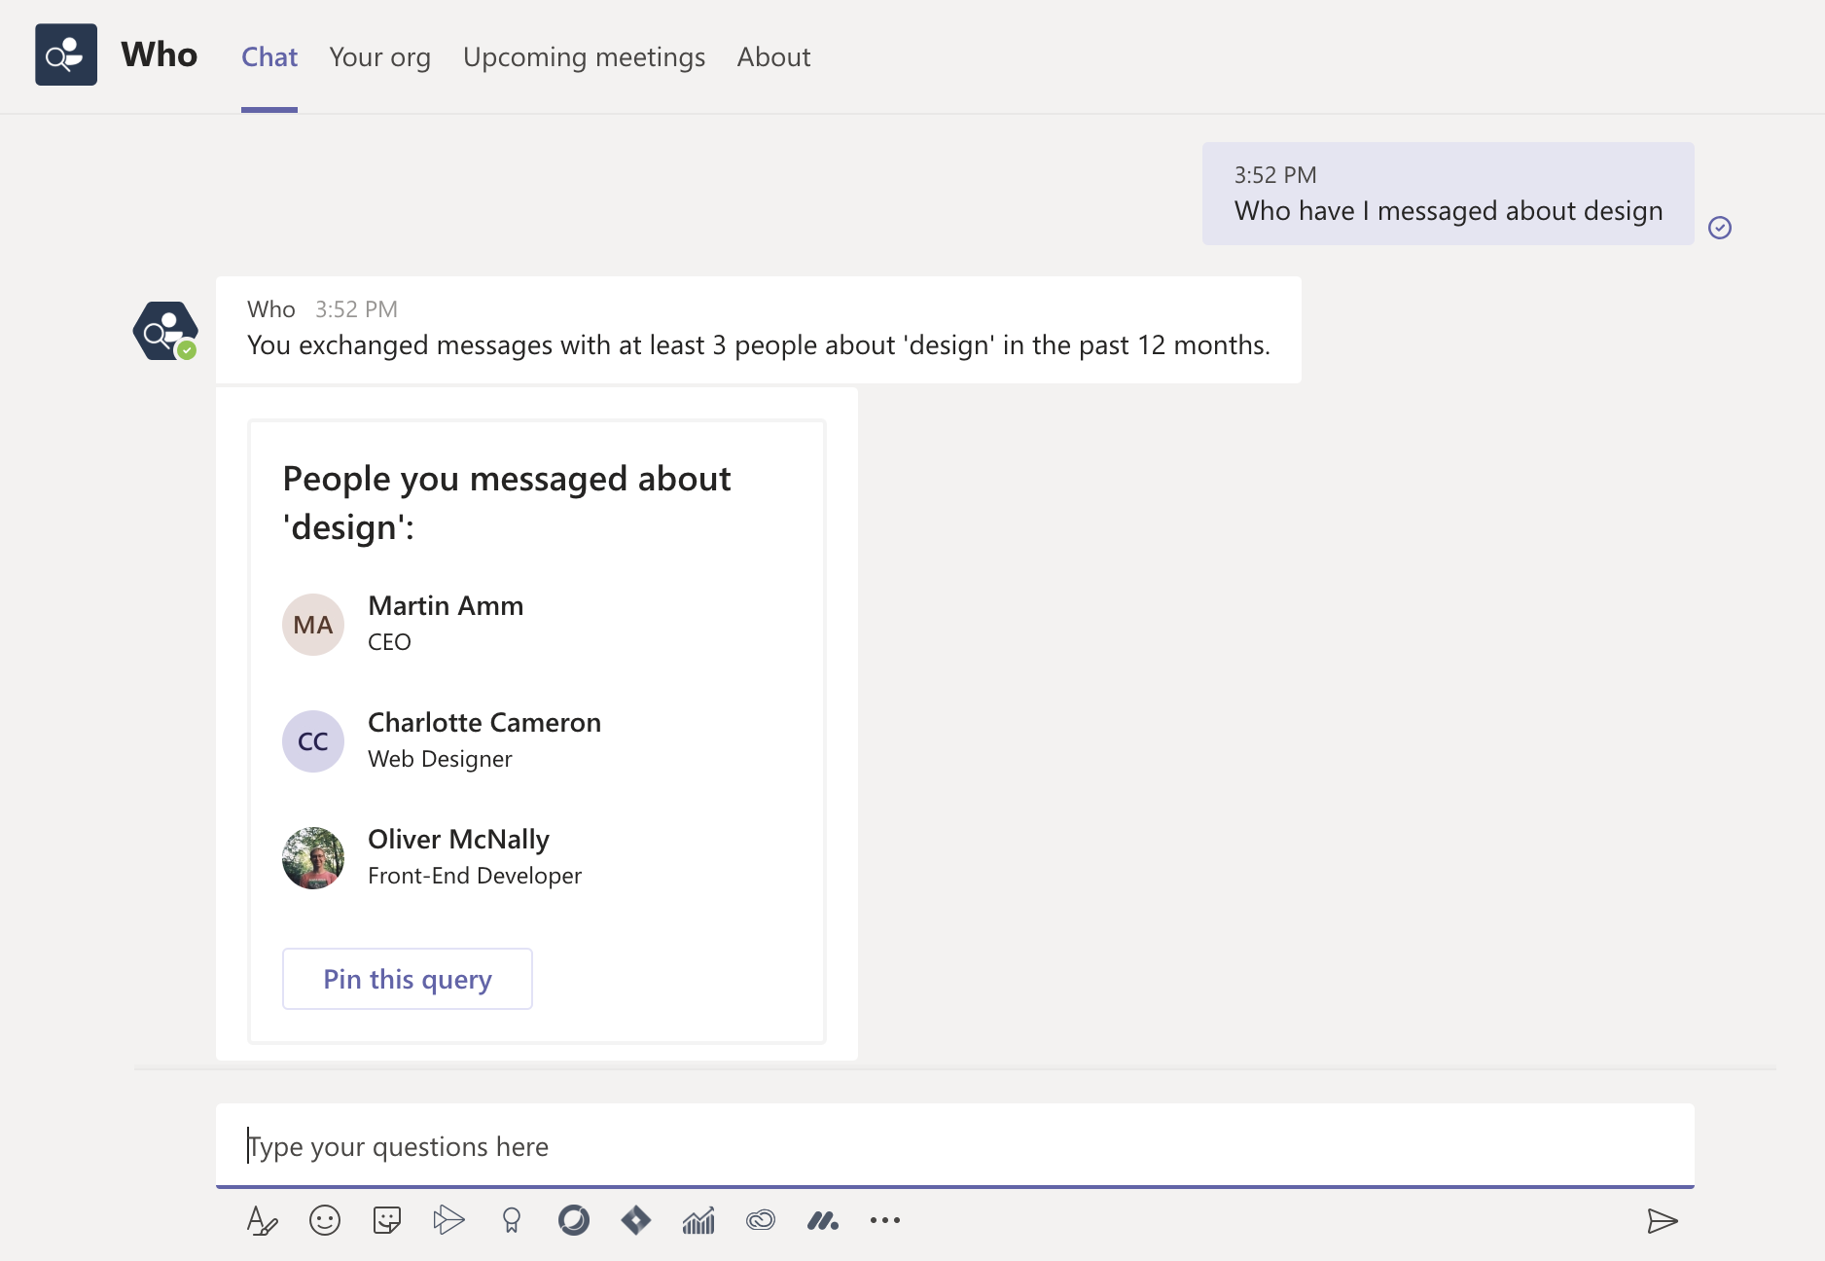Click the Who app logo icon
1825x1261 pixels.
pos(66,54)
